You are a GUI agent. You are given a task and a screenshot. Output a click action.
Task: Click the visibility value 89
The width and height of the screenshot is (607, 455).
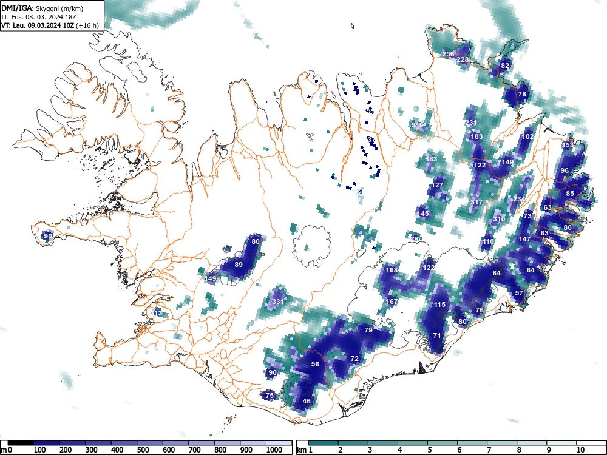tap(239, 265)
